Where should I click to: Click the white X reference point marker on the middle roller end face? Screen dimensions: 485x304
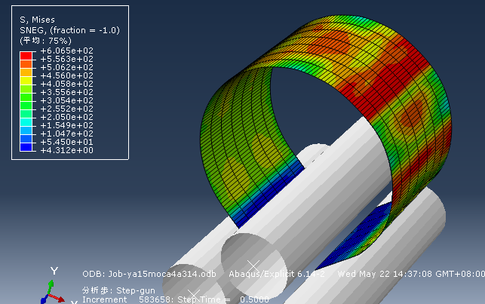point(253,266)
